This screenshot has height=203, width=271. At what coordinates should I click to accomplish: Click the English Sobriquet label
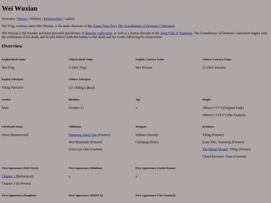(x=13, y=79)
